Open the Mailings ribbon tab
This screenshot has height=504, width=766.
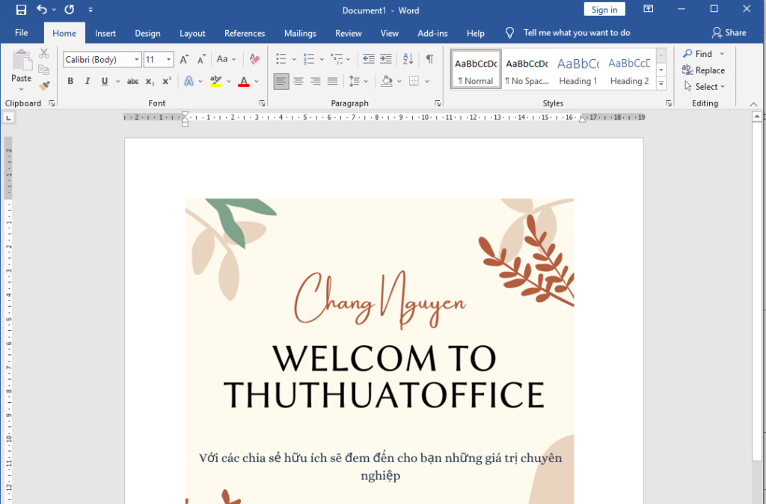pos(299,33)
